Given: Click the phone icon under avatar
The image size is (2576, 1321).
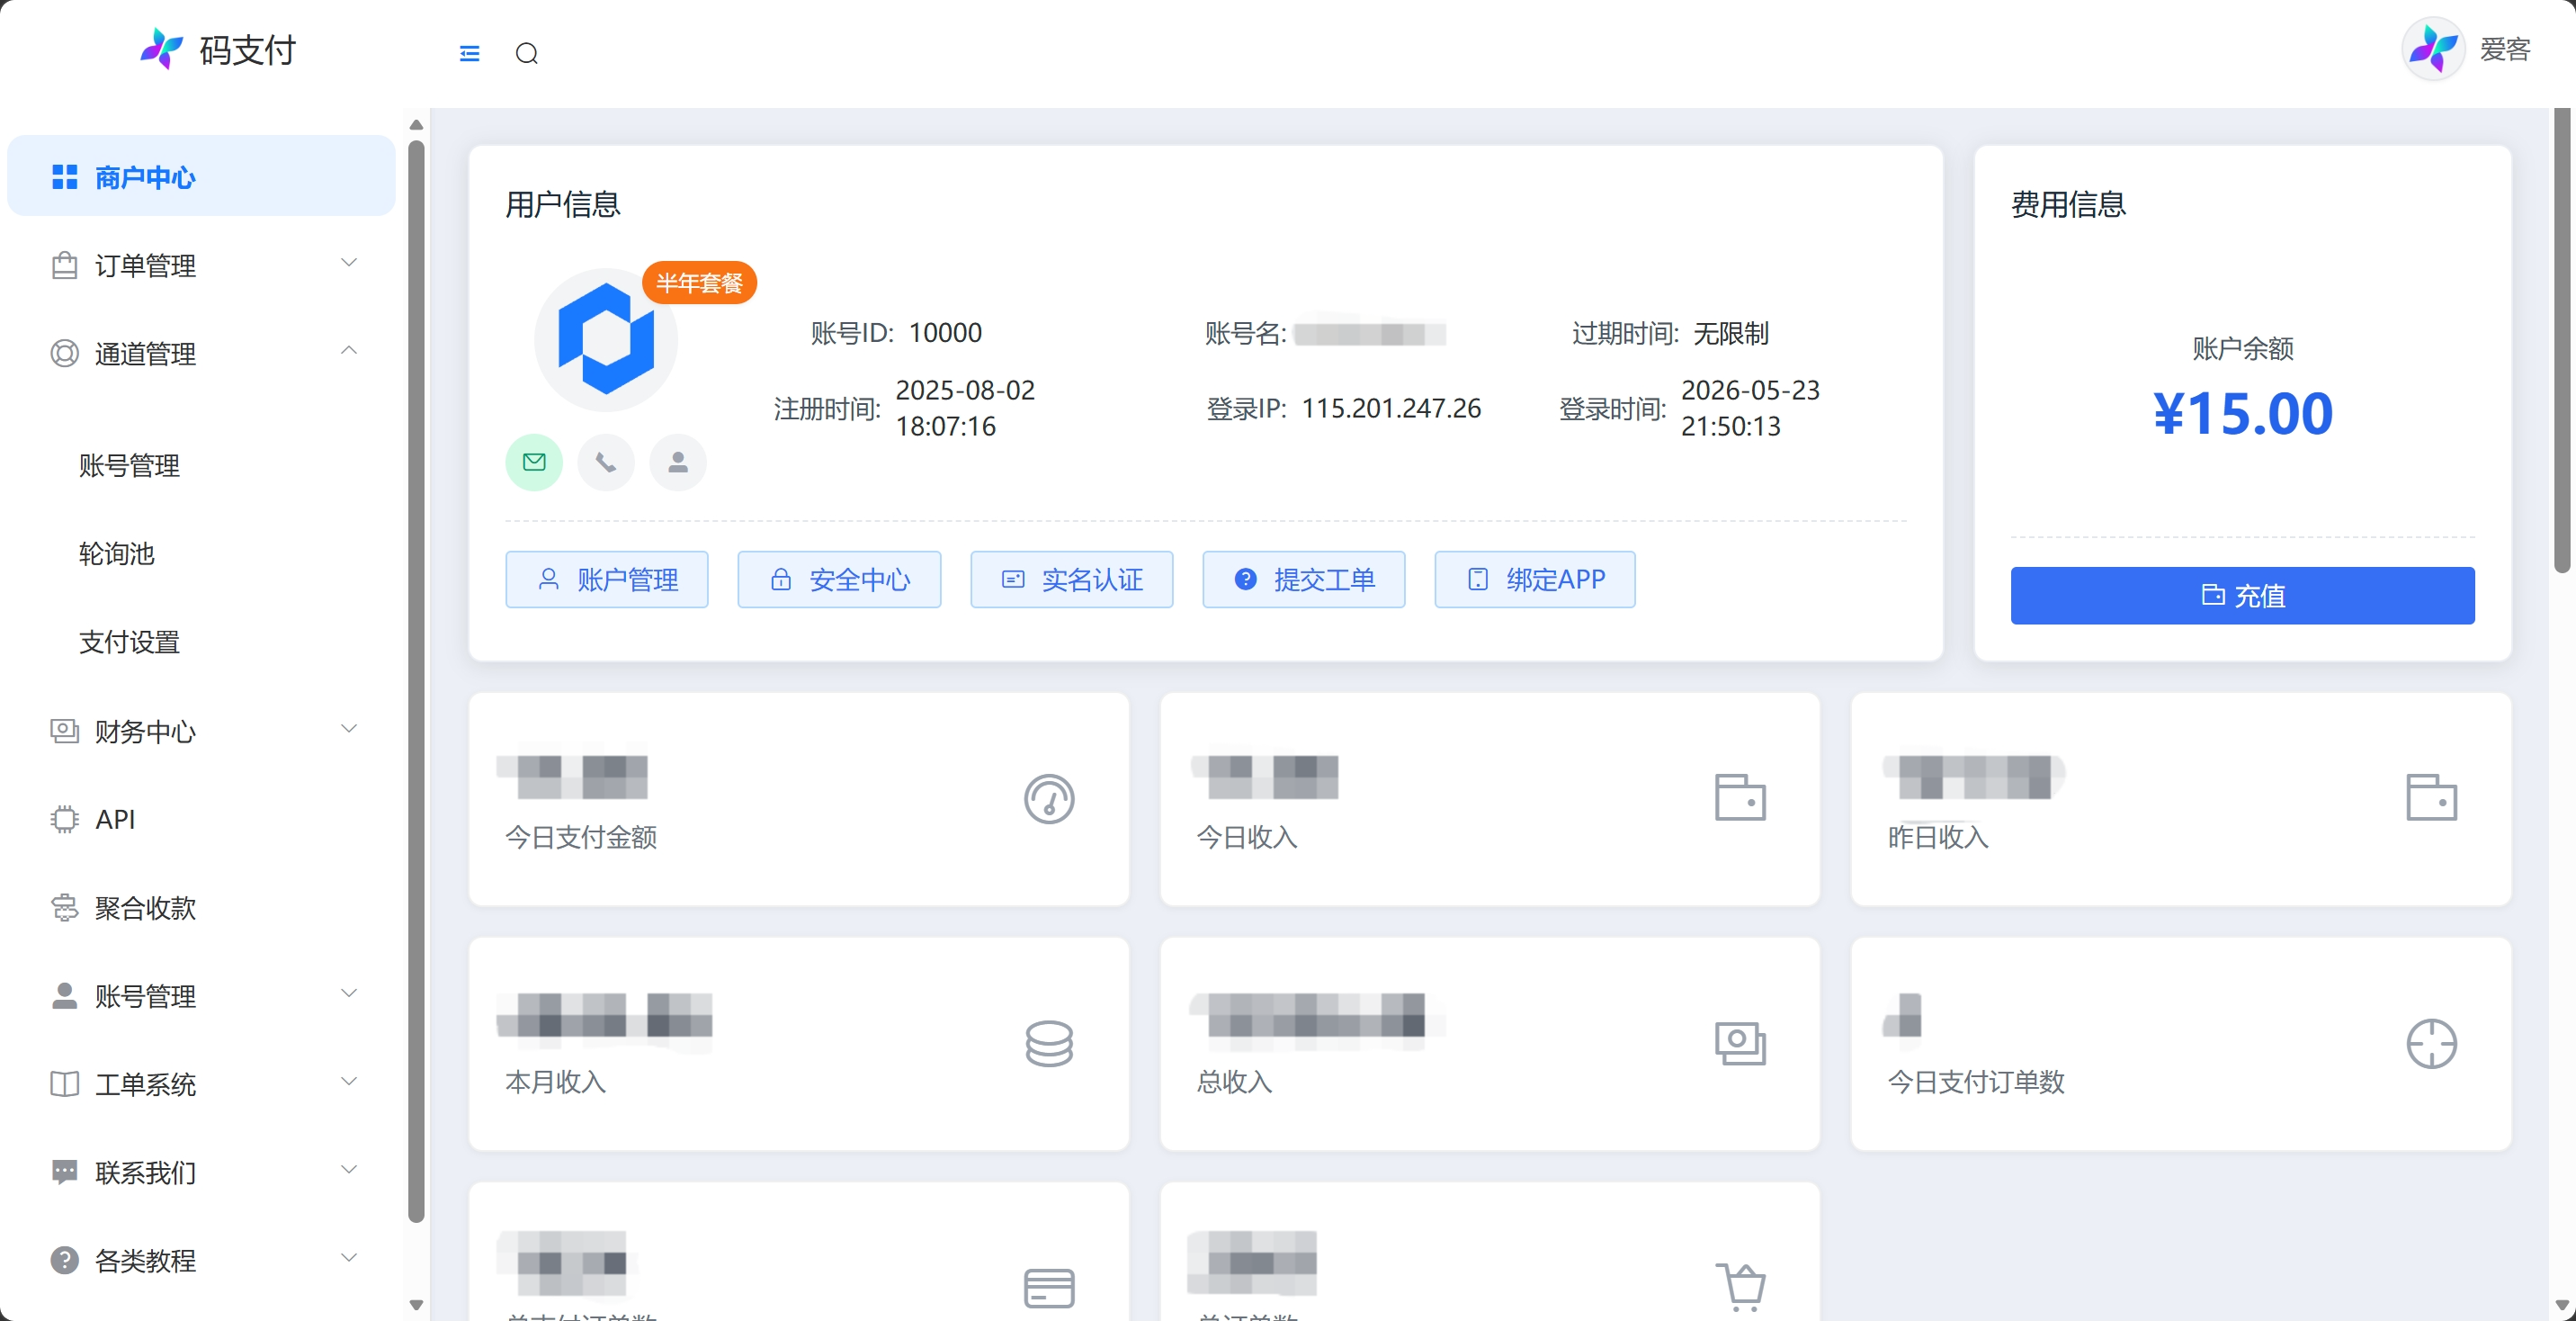Looking at the screenshot, I should (x=606, y=462).
